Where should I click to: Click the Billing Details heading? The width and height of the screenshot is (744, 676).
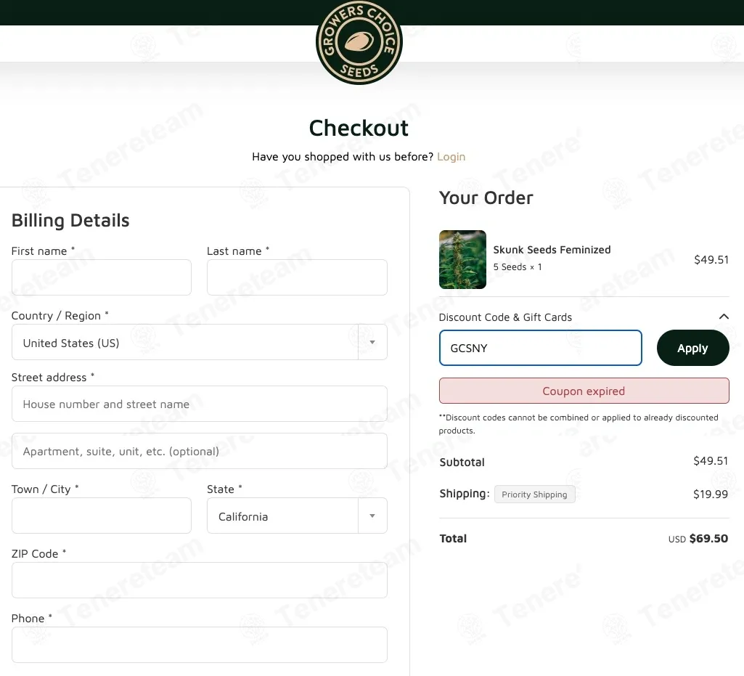[70, 221]
